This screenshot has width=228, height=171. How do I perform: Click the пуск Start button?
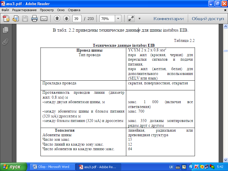pyautogui.click(x=13, y=167)
